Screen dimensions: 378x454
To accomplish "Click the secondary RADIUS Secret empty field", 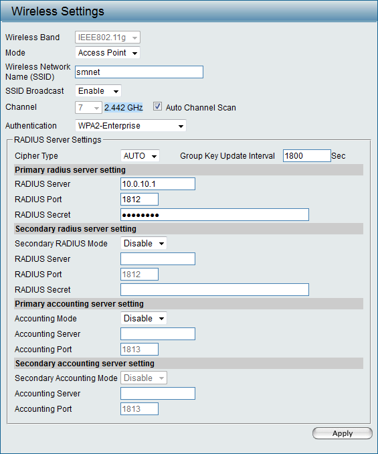I will [x=215, y=289].
